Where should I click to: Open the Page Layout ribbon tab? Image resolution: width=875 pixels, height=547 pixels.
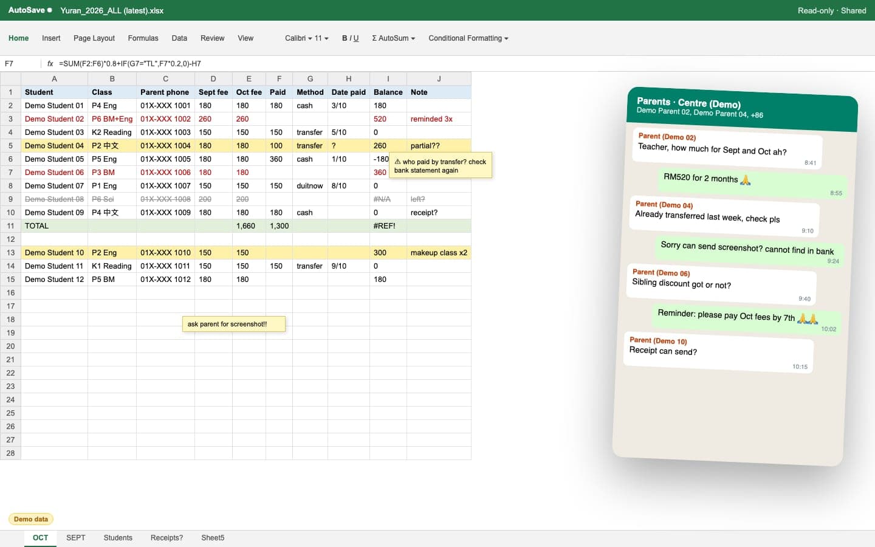[94, 38]
